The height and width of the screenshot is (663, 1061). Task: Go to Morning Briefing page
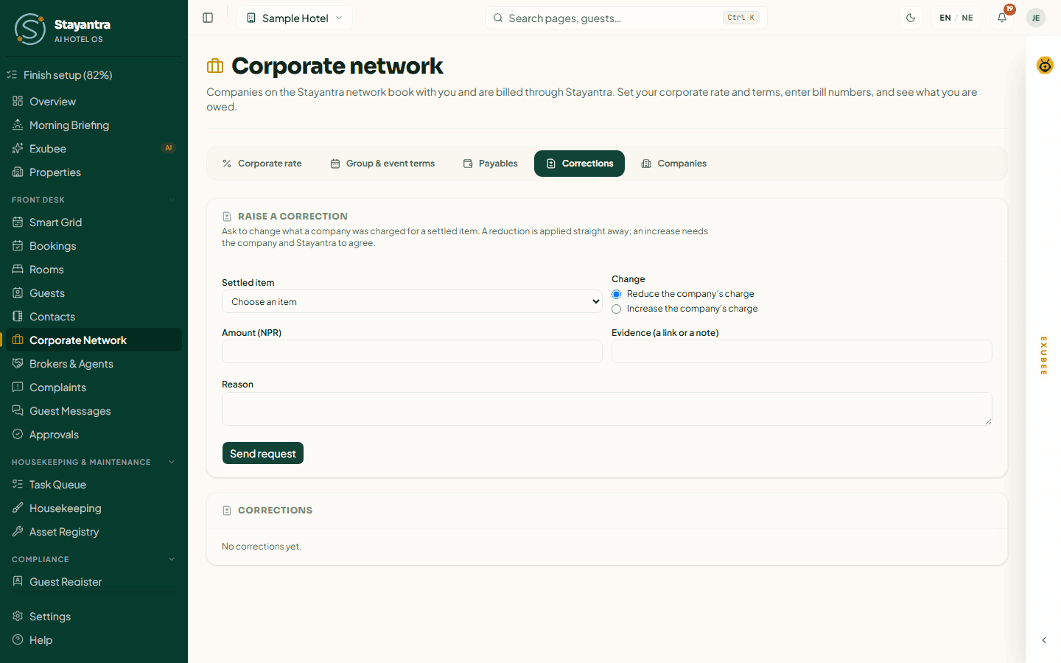(x=94, y=125)
